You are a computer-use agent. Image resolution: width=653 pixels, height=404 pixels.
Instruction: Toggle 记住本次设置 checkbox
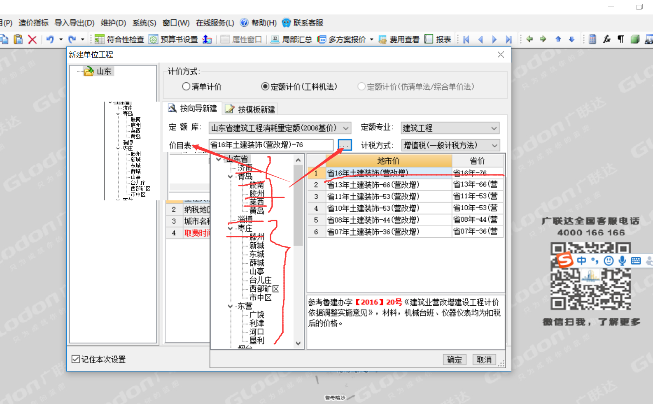[x=75, y=359]
